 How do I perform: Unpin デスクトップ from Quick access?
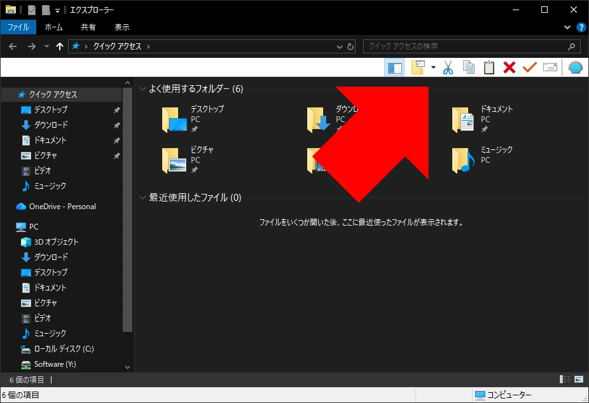click(117, 109)
